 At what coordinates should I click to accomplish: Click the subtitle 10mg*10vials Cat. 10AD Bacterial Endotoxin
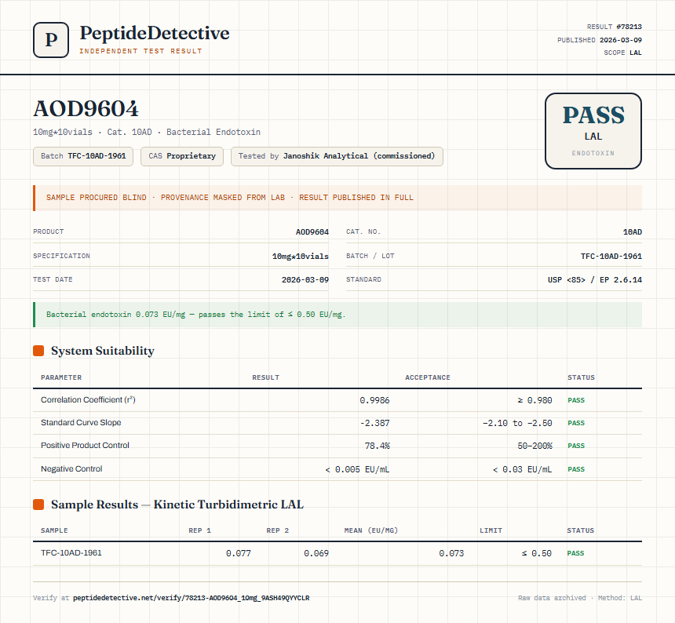click(x=147, y=132)
